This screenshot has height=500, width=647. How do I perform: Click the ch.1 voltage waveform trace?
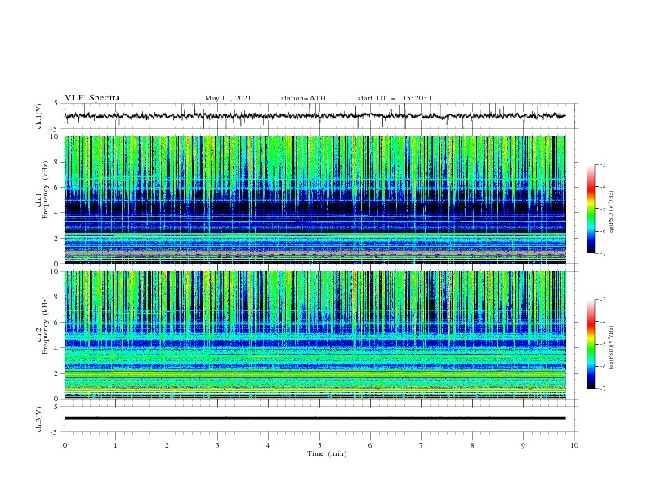click(315, 116)
